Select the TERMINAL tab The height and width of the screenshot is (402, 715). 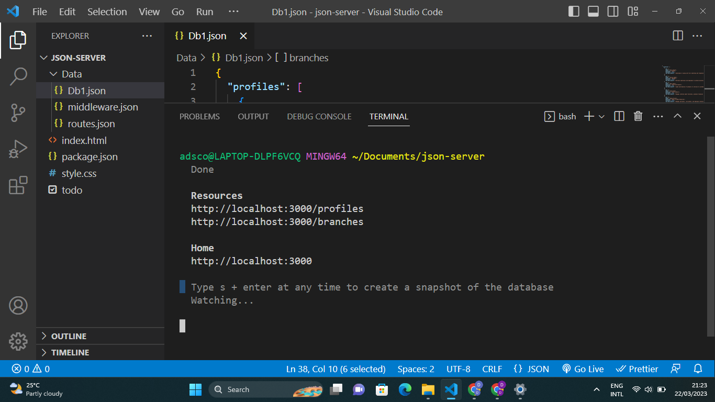389,117
